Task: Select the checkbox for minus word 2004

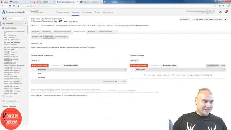Action: (x=33, y=73)
